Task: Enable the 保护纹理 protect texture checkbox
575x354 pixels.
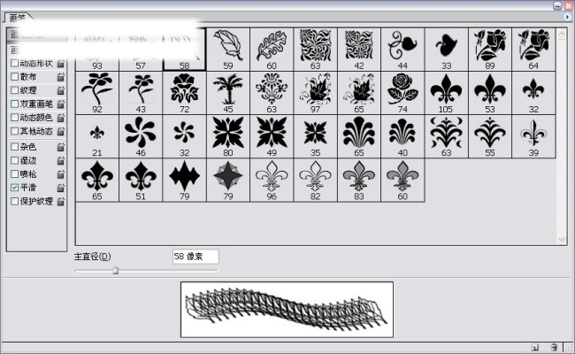Action: 15,201
